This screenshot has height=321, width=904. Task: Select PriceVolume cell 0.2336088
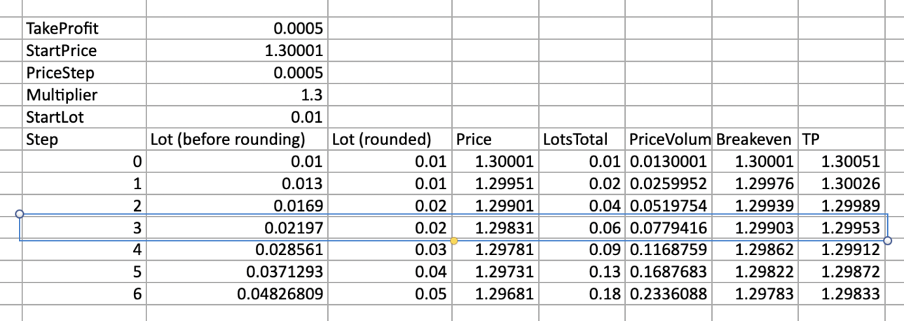click(x=670, y=294)
